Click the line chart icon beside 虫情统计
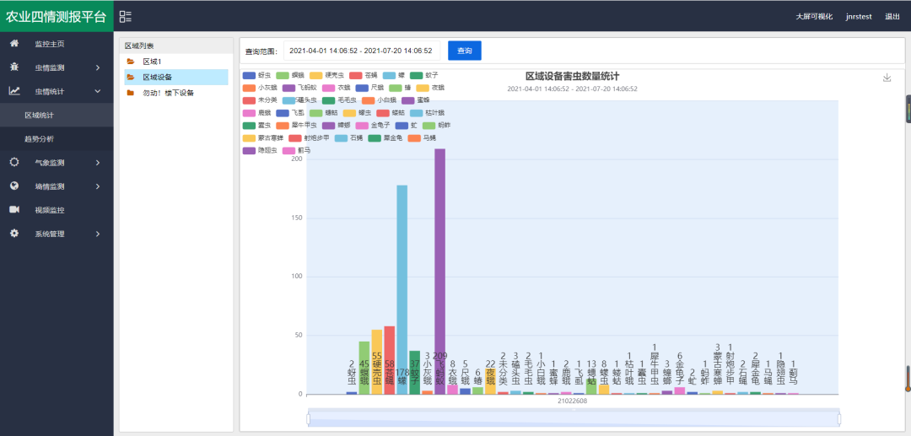Viewport: 911px width, 436px height. [14, 91]
